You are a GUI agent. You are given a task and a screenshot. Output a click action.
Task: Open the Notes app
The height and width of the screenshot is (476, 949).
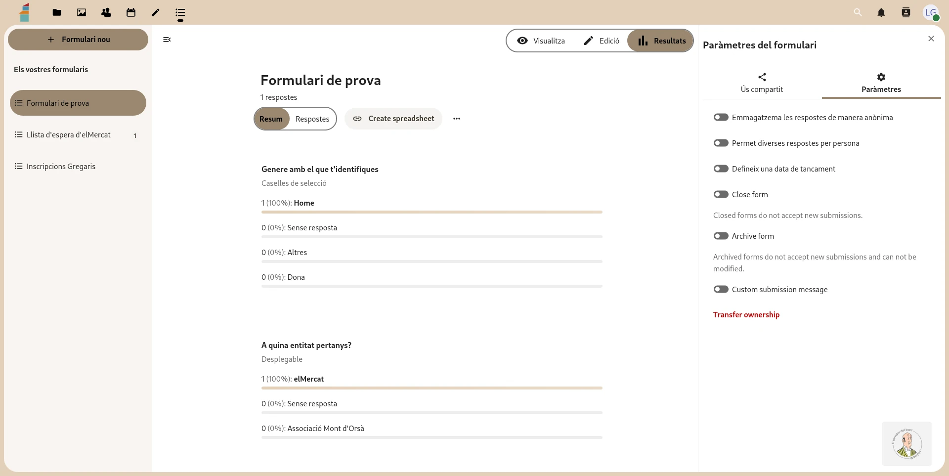point(155,12)
